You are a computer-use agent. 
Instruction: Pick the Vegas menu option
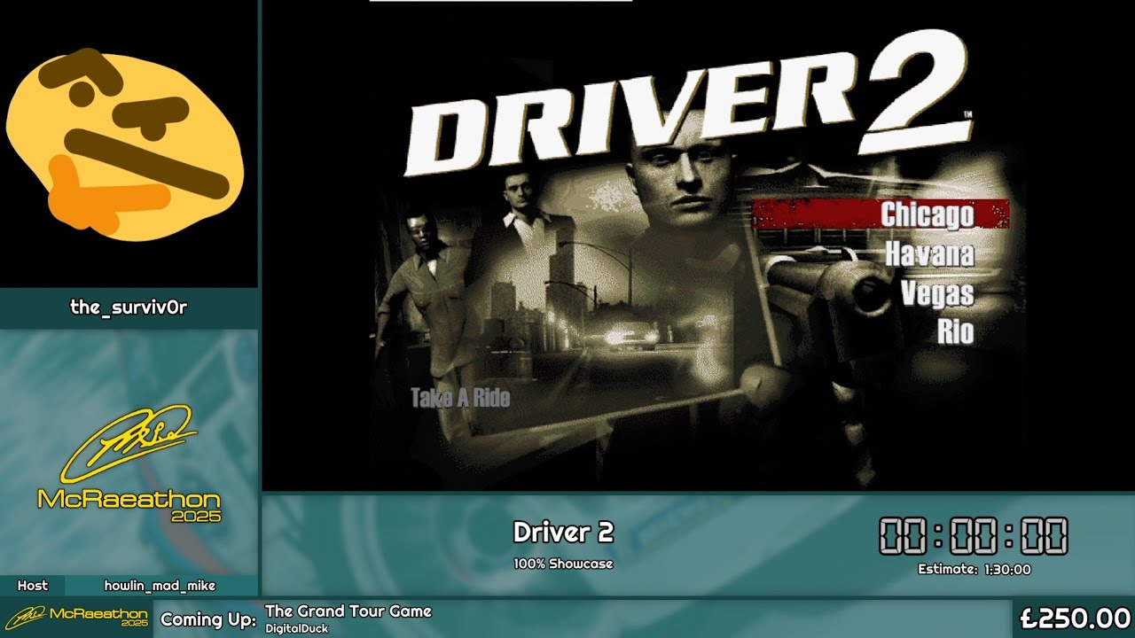937,293
